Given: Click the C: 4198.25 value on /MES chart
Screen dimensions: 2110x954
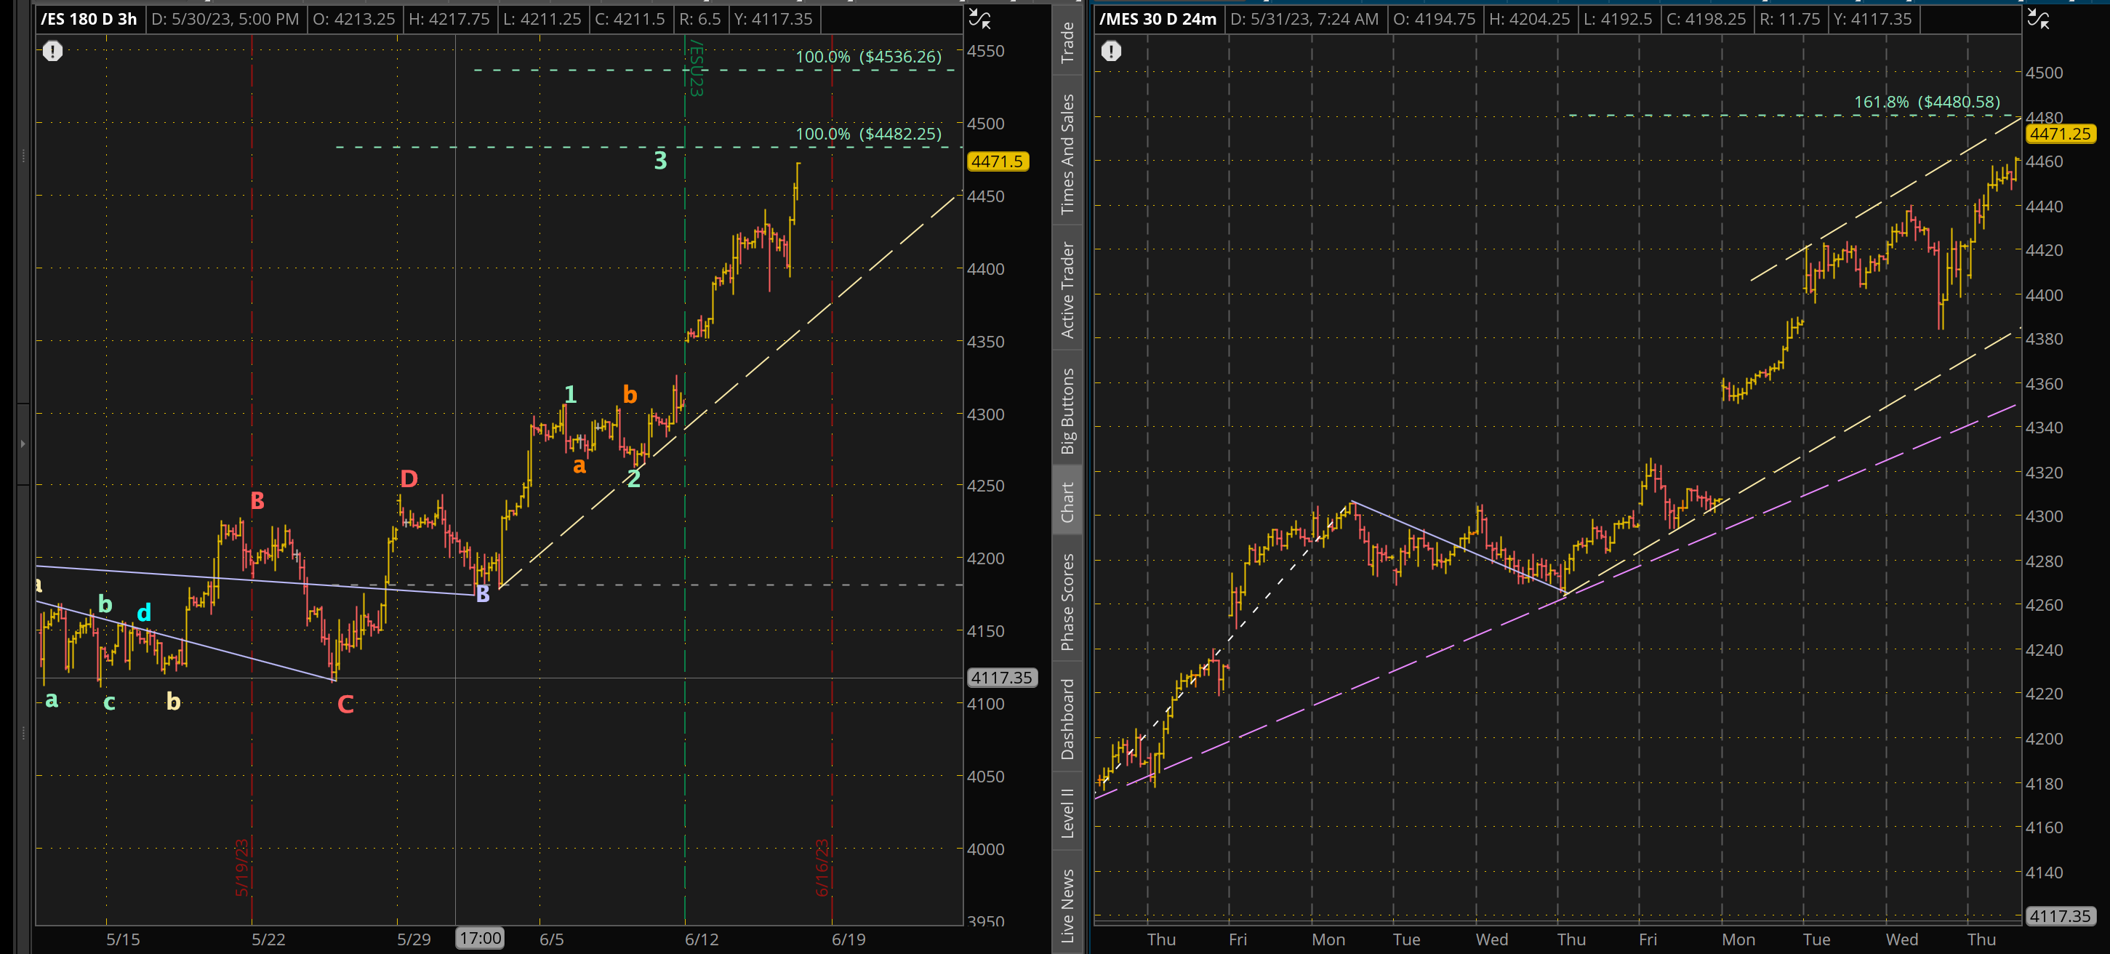Looking at the screenshot, I should [x=1707, y=19].
